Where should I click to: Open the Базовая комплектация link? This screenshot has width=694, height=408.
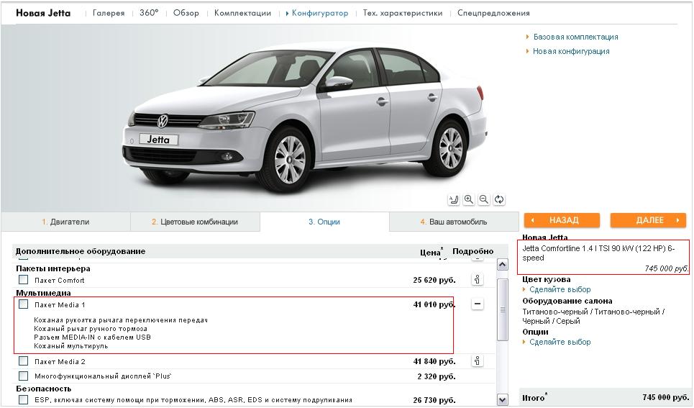pyautogui.click(x=575, y=37)
